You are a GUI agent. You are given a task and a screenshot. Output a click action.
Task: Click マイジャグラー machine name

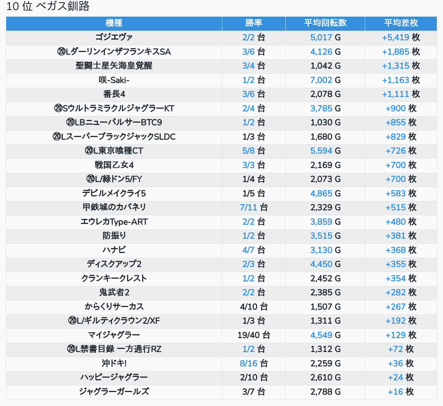(x=114, y=335)
